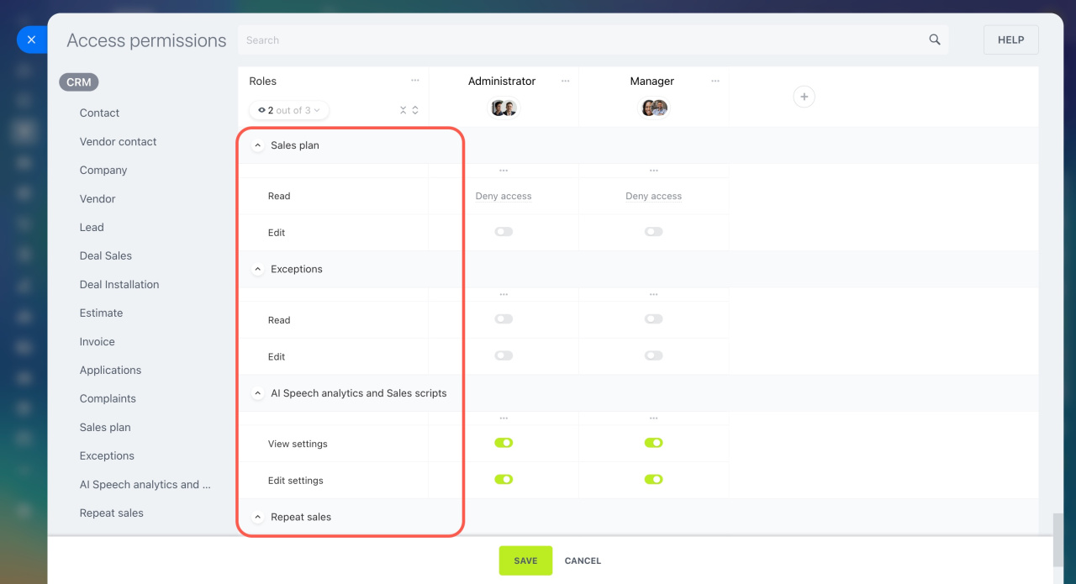Click the collapse all sections icon

tap(403, 110)
